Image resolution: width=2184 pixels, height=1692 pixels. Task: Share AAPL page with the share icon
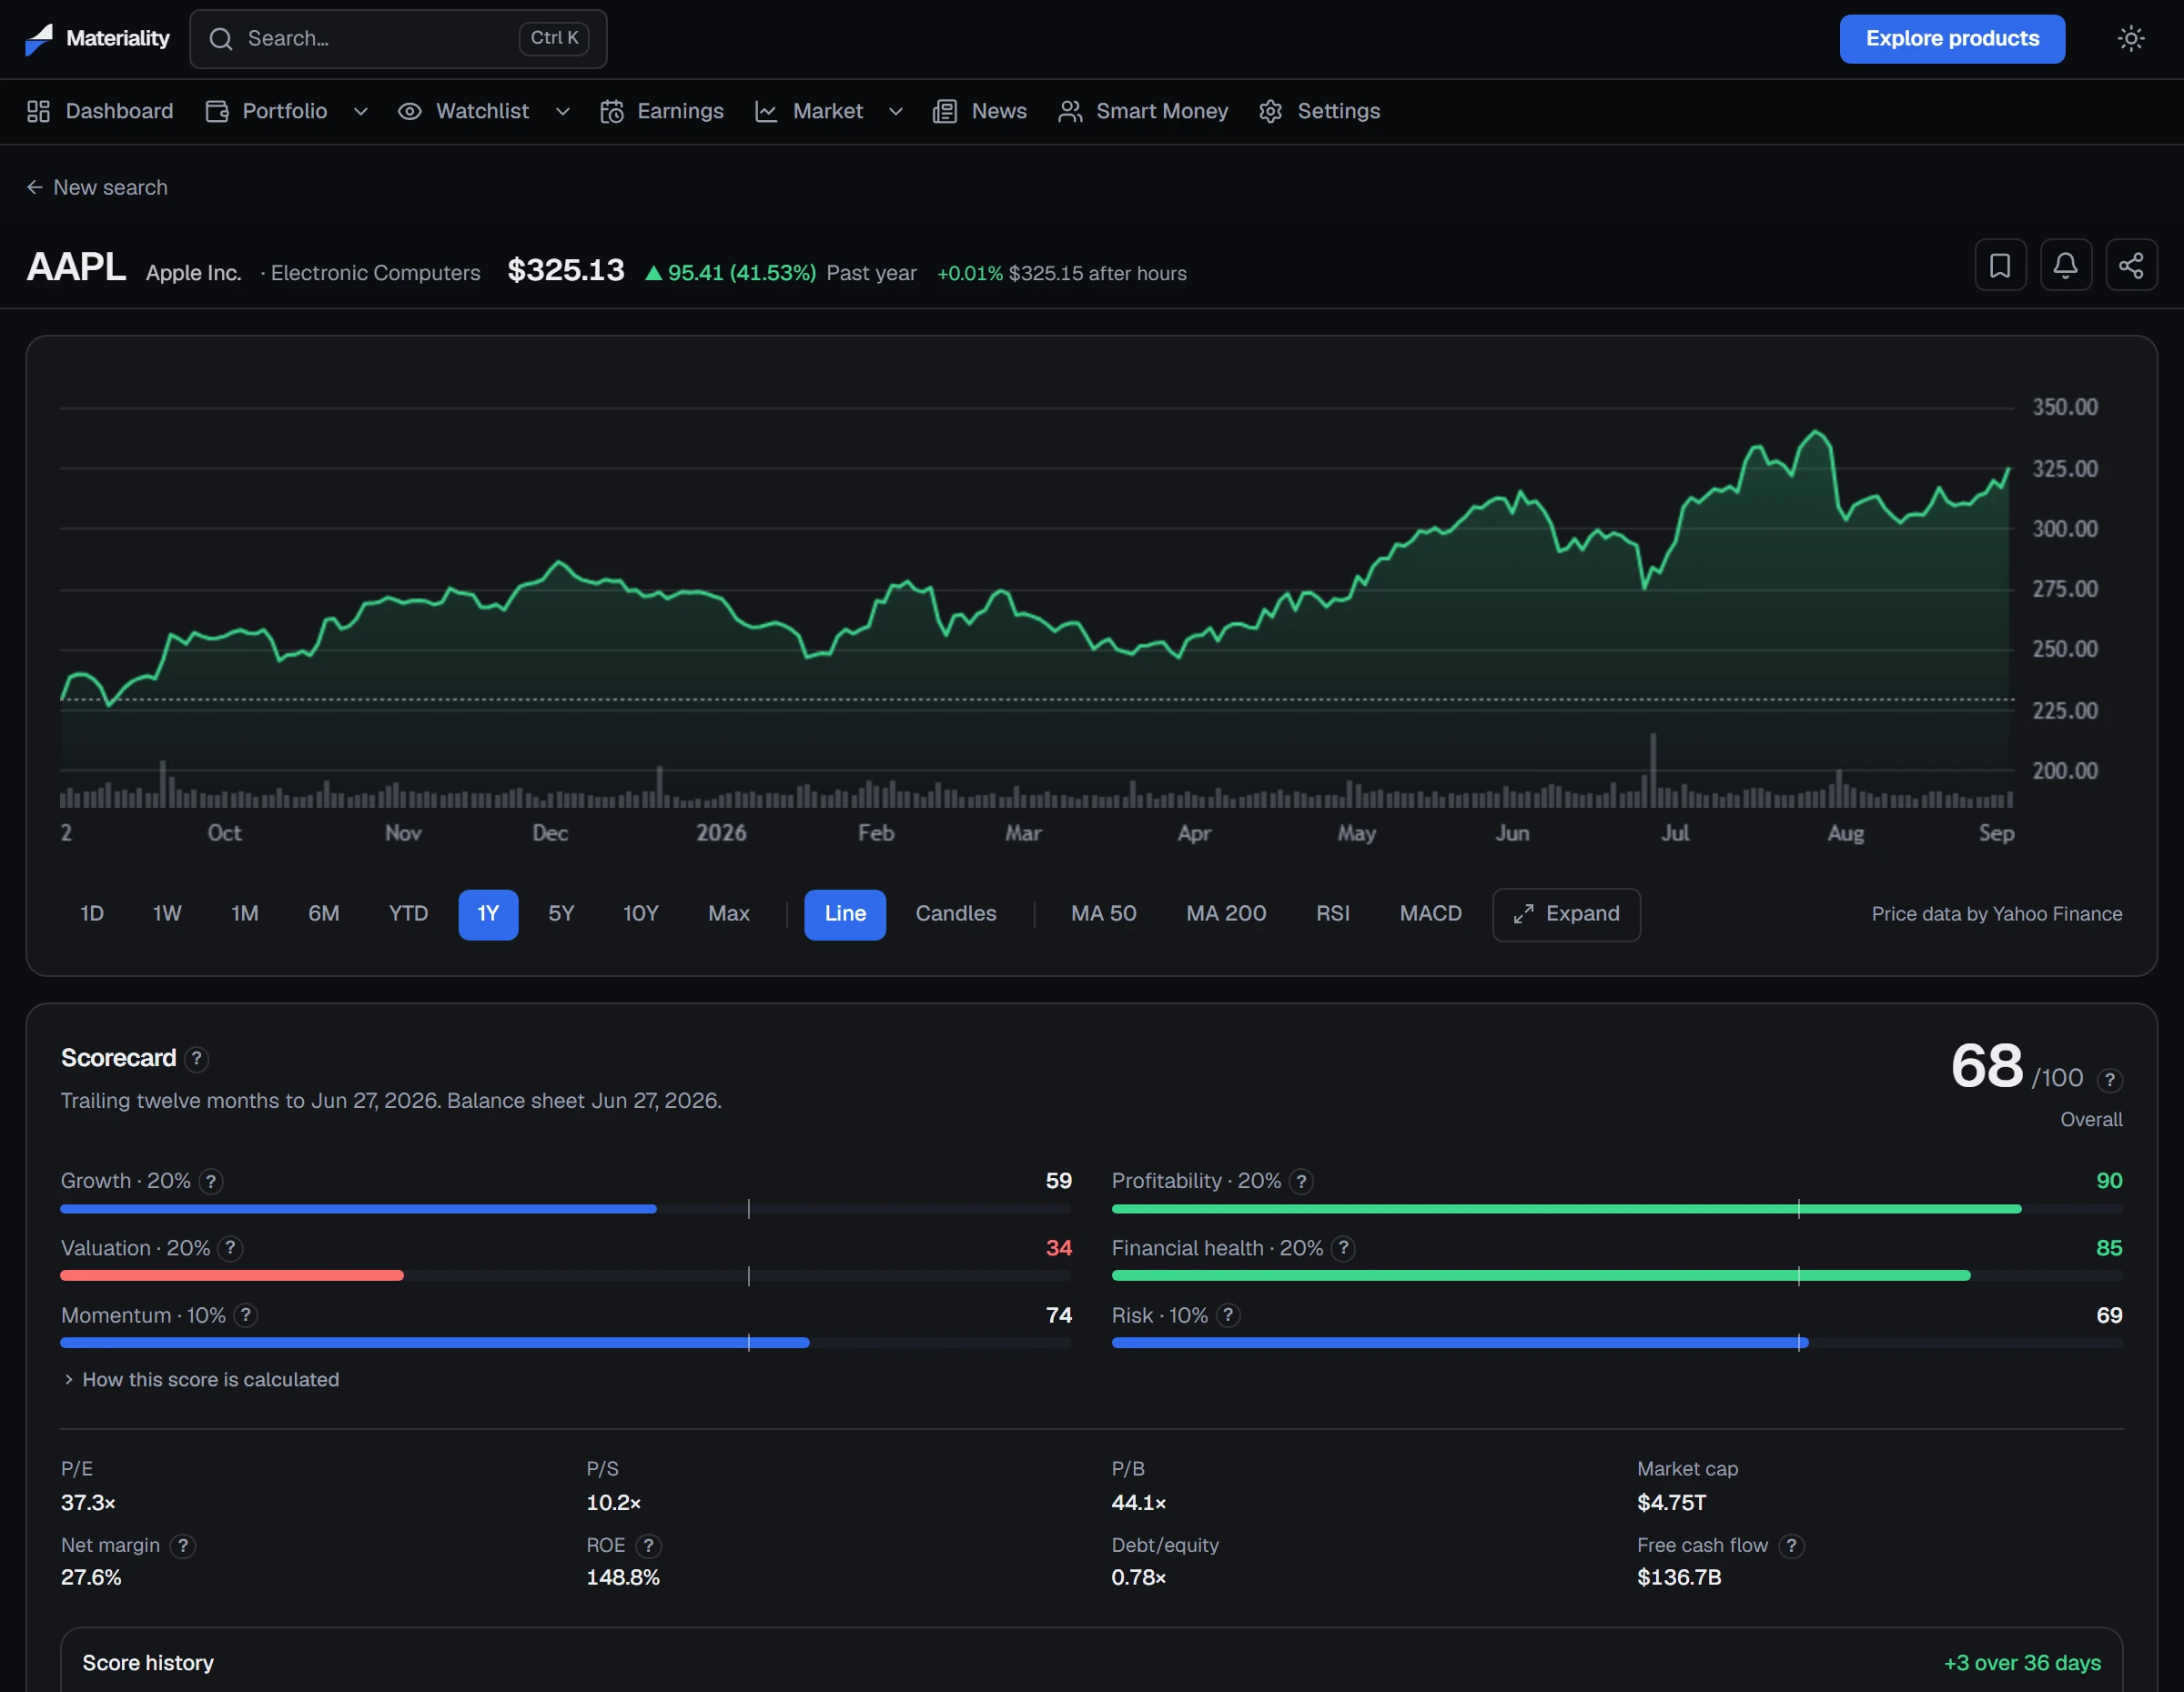tap(2131, 265)
